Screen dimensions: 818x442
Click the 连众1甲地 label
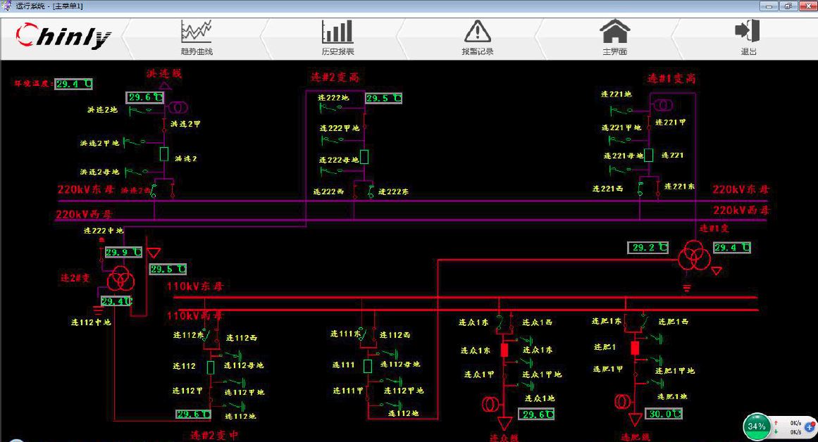pyautogui.click(x=542, y=374)
